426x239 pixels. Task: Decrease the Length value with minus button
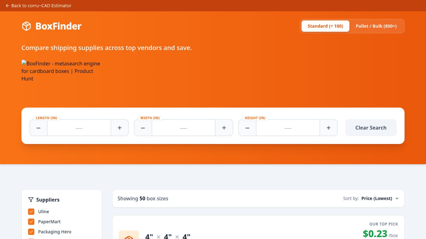tap(38, 128)
